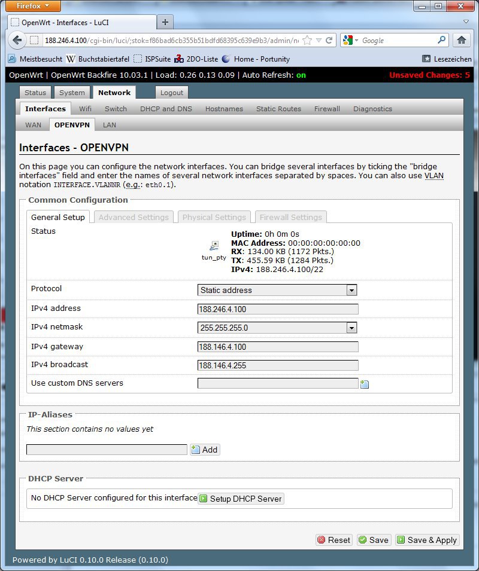Click the search magnifier icon

[442, 40]
